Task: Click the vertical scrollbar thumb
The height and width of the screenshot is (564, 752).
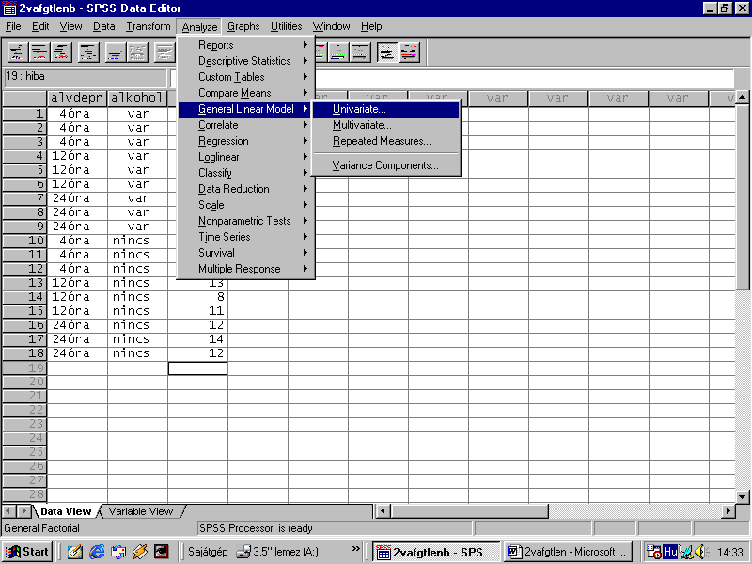Action: 743,196
